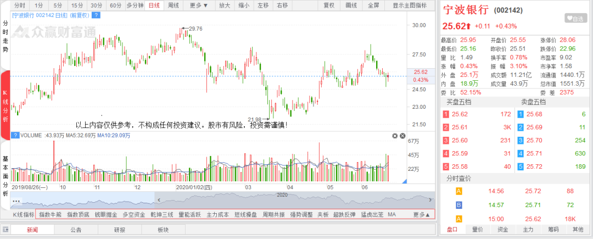This screenshot has width=593, height=239.
Task: Select the 多分钟 period option
Action: coord(135,5)
